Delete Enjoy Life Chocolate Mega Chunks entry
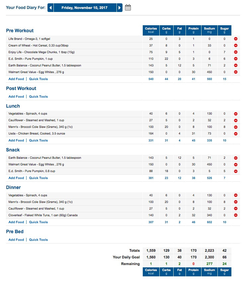This screenshot has width=245, height=281. (236, 52)
